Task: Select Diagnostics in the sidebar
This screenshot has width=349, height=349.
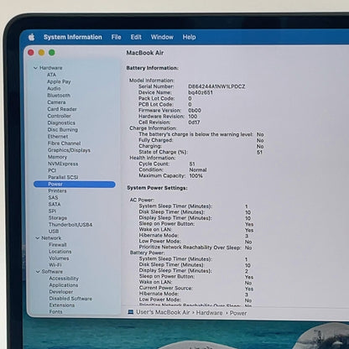Action: (61, 122)
